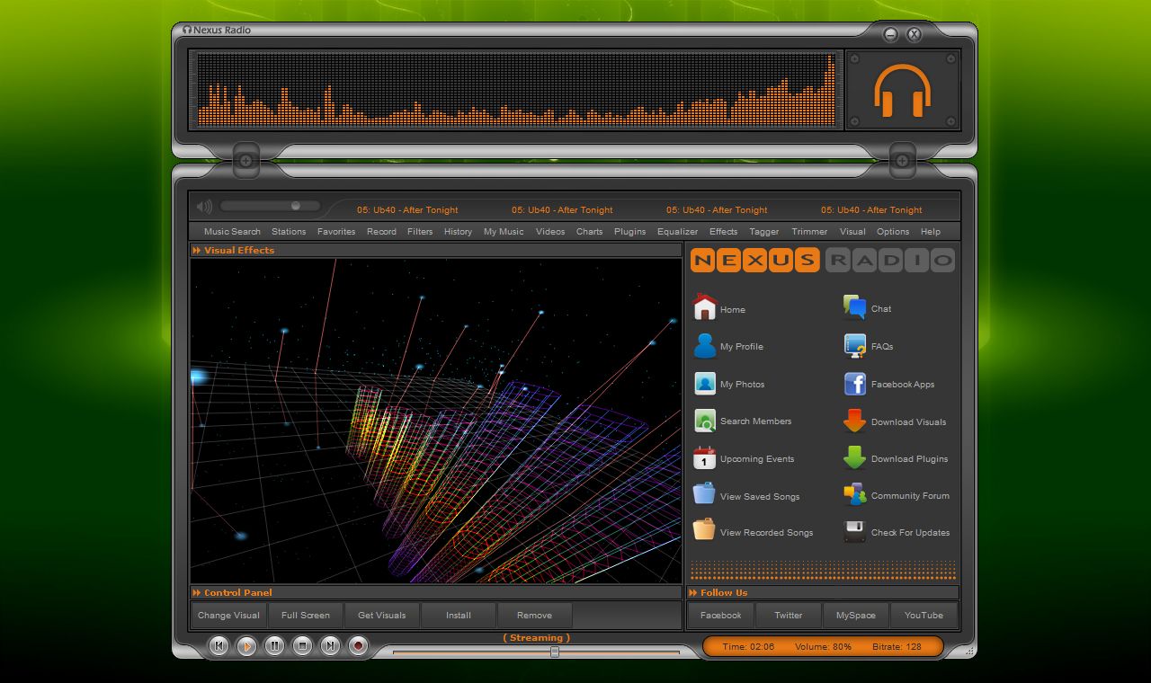Open the Music Search menu
Screen dimensions: 1151x683
232,232
